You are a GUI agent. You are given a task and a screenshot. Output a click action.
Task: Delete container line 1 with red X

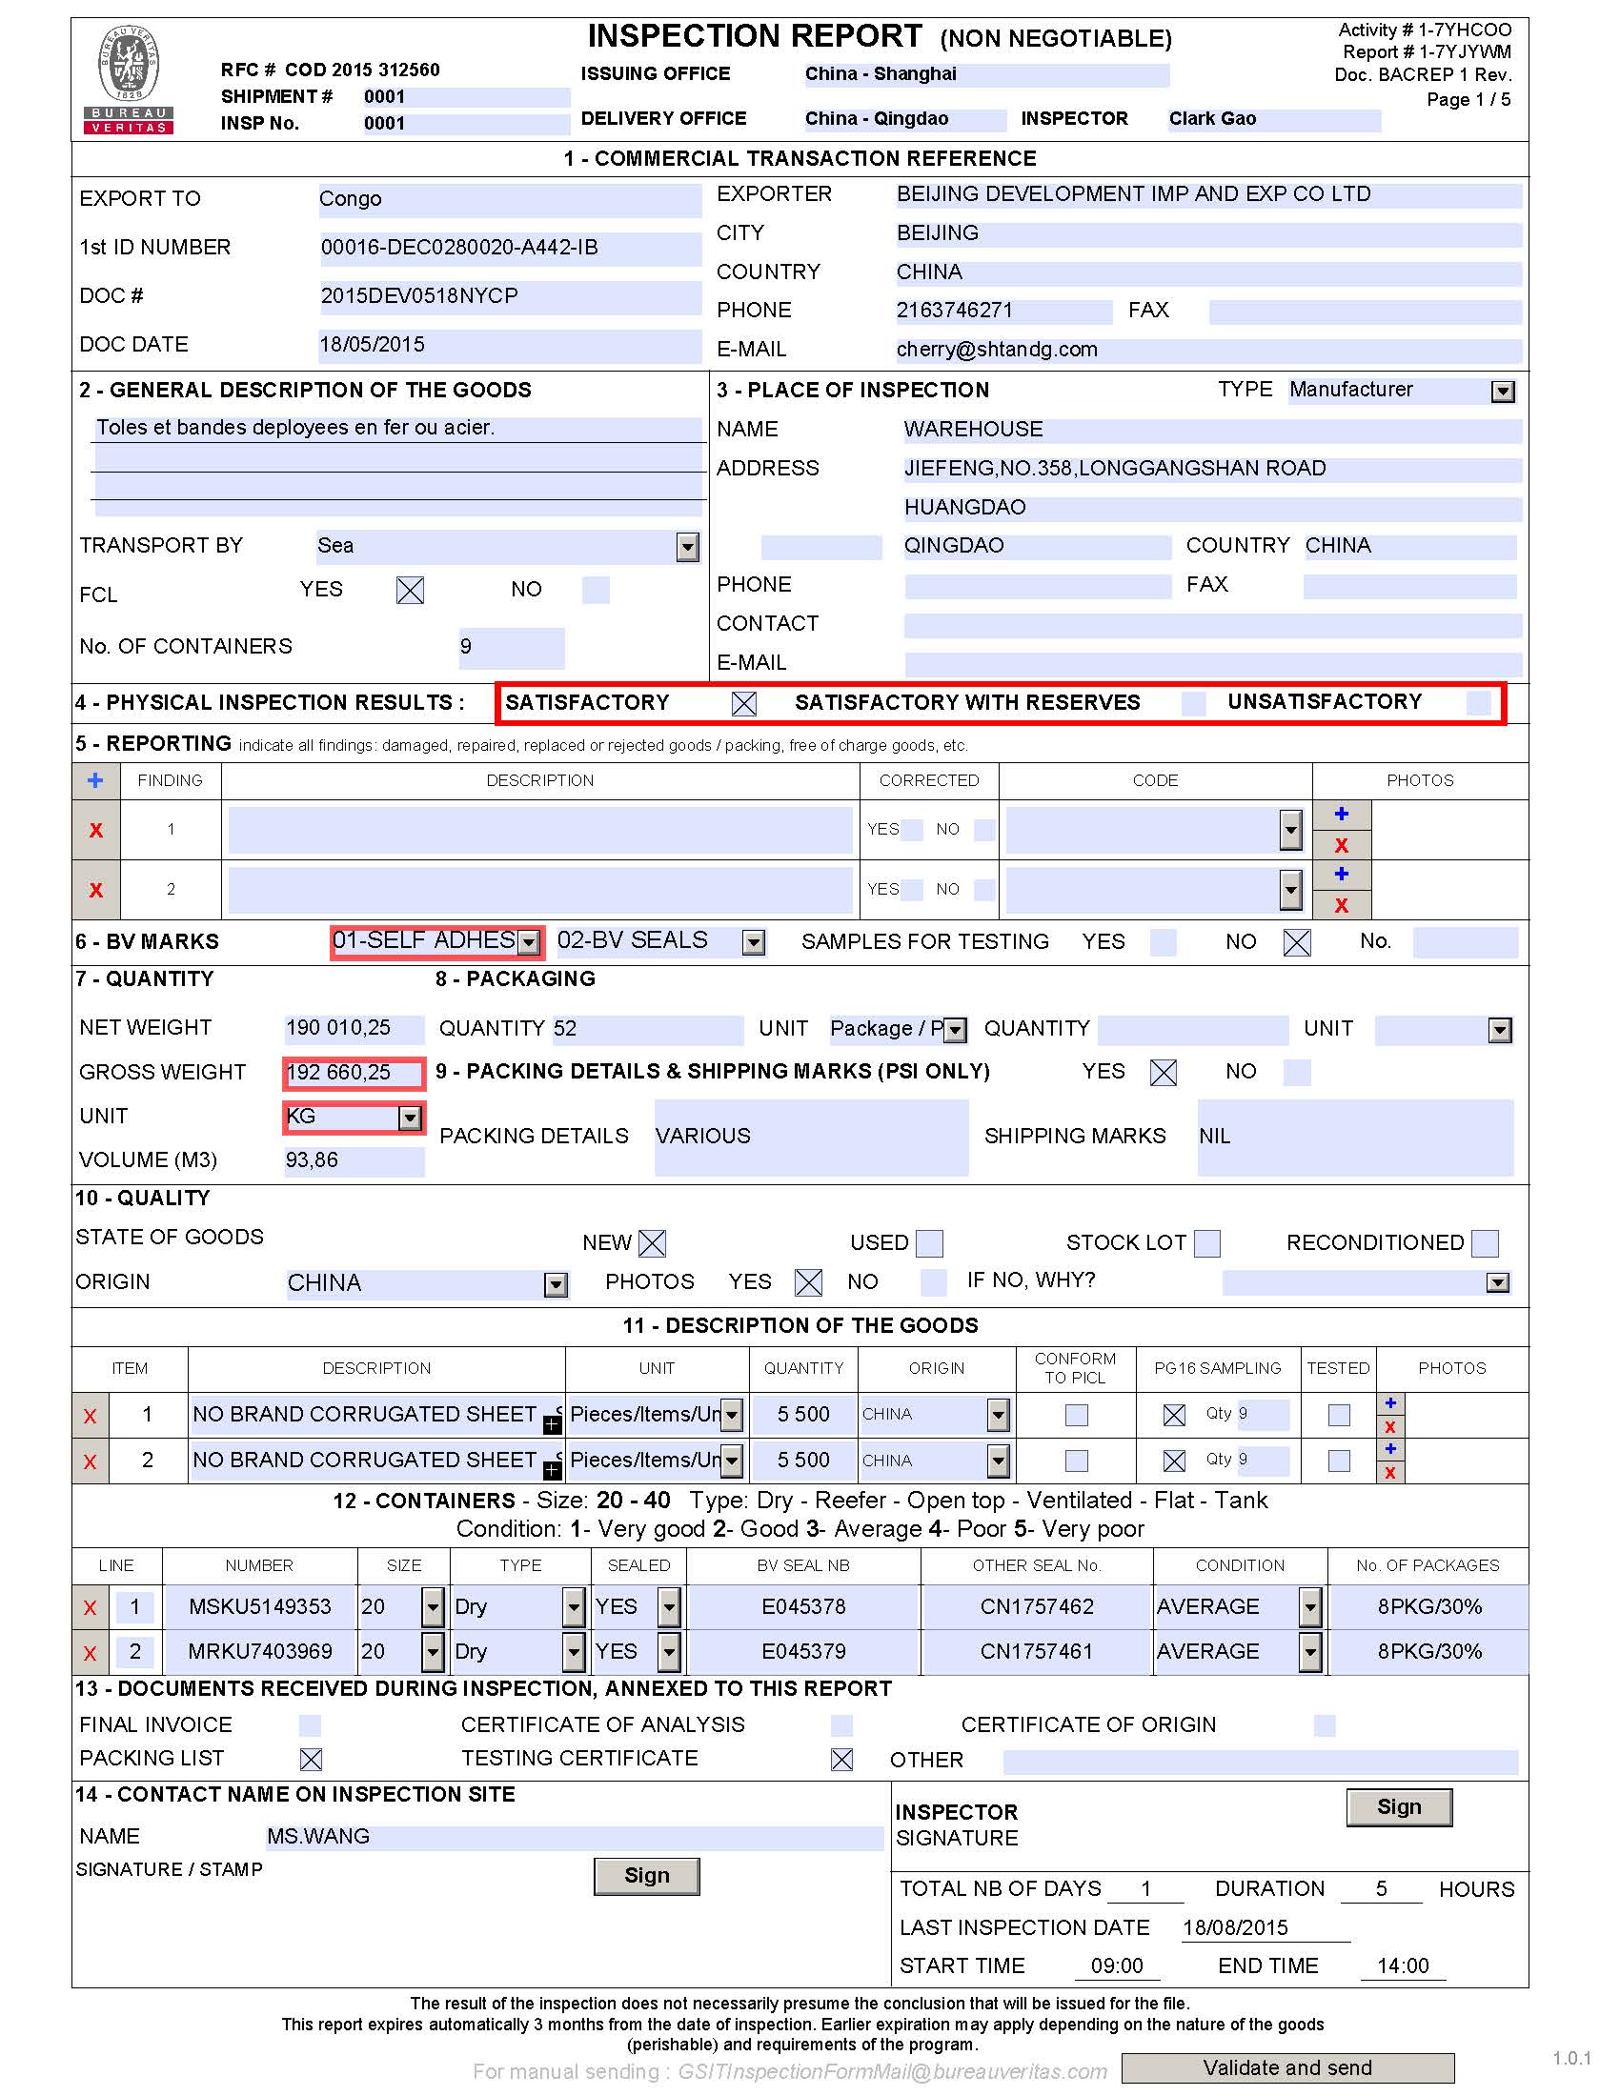90,1607
